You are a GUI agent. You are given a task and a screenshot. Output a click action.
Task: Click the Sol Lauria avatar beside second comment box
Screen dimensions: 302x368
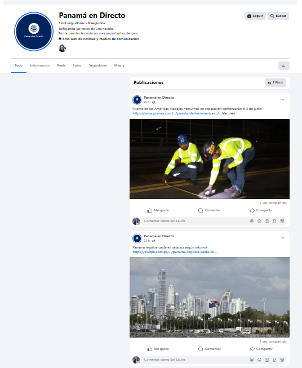[x=136, y=360]
